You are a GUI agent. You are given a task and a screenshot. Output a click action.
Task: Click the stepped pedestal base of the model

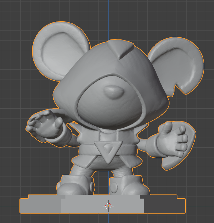point(103,204)
